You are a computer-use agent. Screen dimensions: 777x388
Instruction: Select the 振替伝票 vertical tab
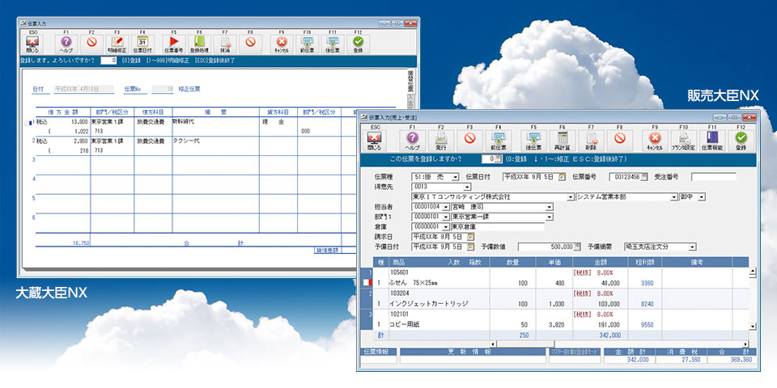pyautogui.click(x=410, y=80)
